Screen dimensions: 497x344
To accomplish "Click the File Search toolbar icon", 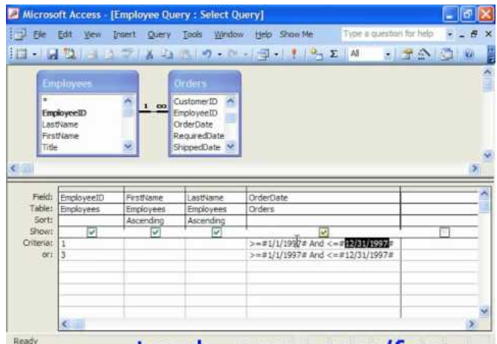I will pyautogui.click(x=69, y=54).
